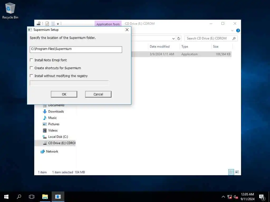Switch to Details view layout
This screenshot has width=270, height=202.
pos(231,172)
